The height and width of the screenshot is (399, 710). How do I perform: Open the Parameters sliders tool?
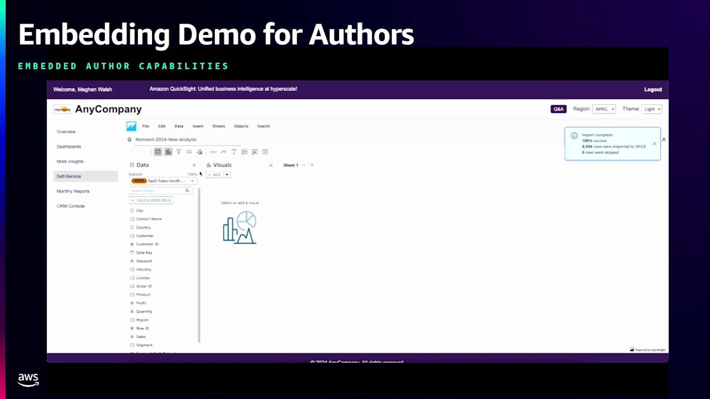point(189,152)
